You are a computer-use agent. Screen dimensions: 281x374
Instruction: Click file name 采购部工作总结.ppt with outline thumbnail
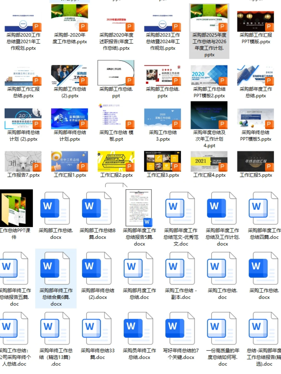(116, 92)
